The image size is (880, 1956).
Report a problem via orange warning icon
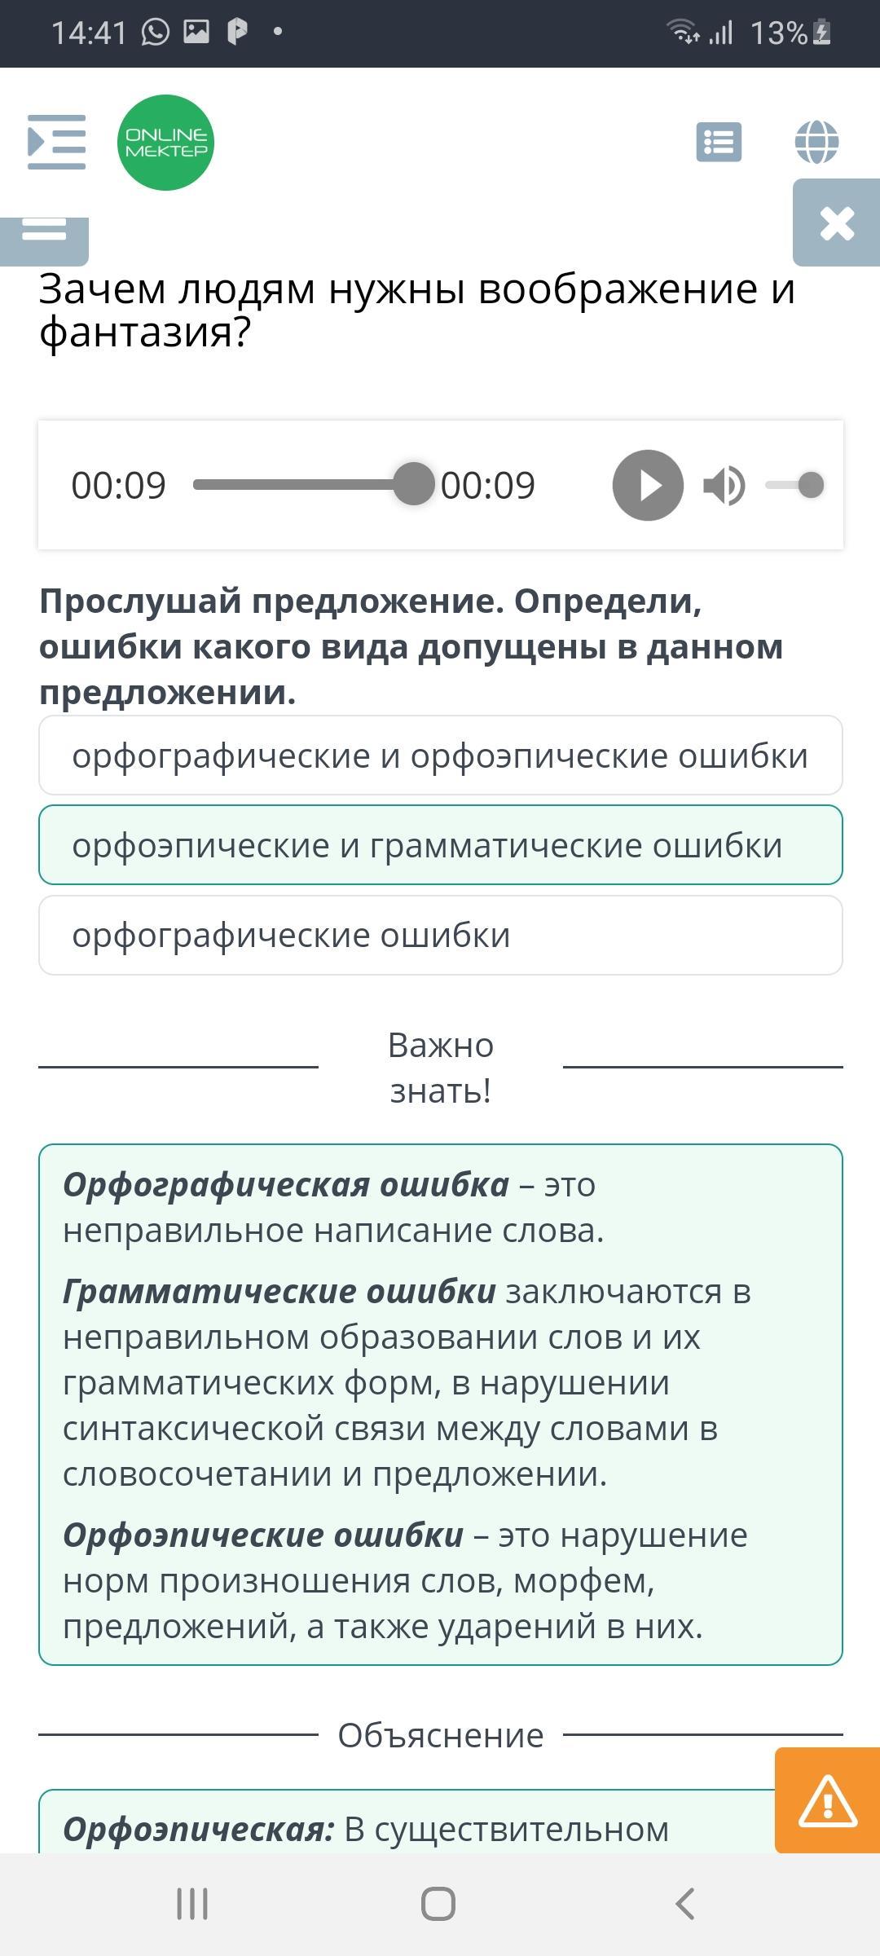click(827, 1801)
